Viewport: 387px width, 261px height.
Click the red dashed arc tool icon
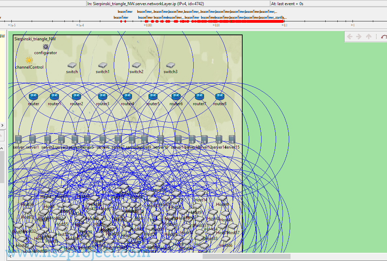point(384,37)
